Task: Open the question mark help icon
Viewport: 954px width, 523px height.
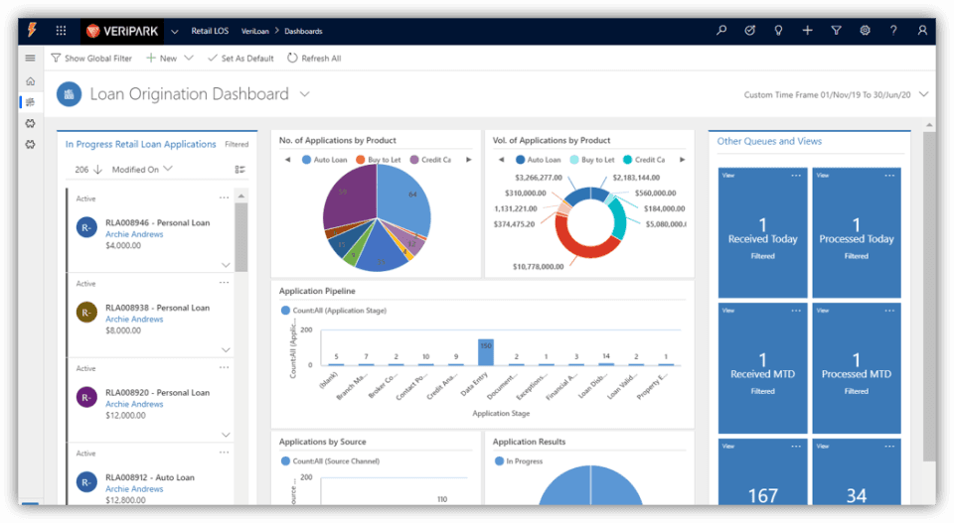Action: [893, 31]
